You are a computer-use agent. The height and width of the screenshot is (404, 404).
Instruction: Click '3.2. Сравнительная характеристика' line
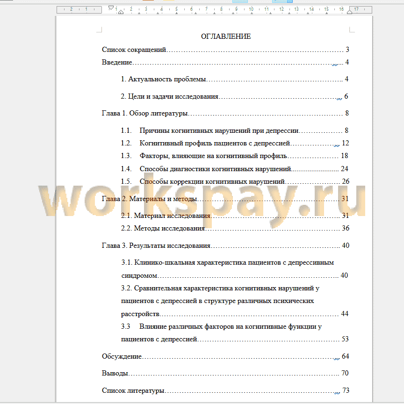click(220, 288)
